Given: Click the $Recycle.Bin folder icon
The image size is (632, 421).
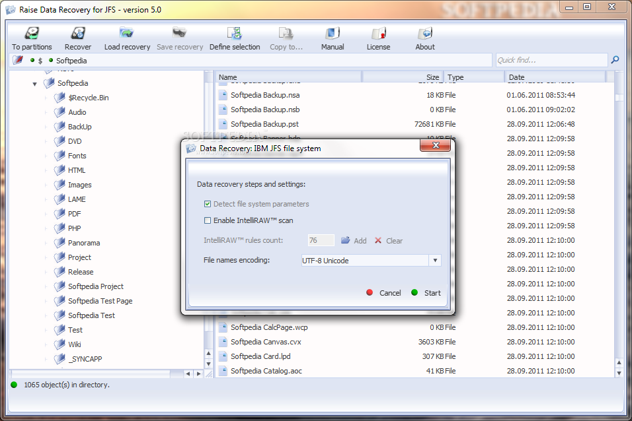Looking at the screenshot, I should coord(59,98).
